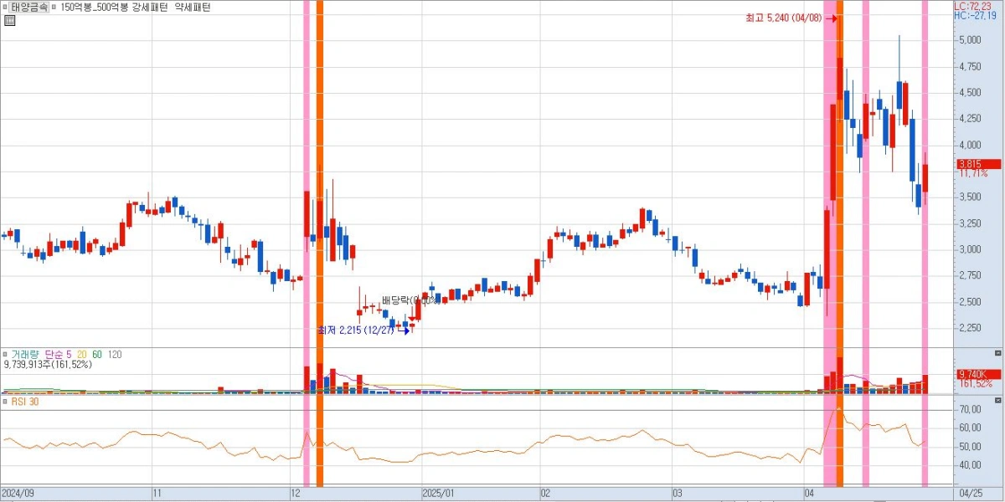Click the 4,250 price axis label

970,119
